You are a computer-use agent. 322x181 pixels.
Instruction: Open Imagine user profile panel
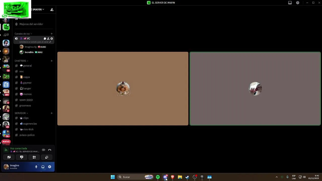click(18, 167)
